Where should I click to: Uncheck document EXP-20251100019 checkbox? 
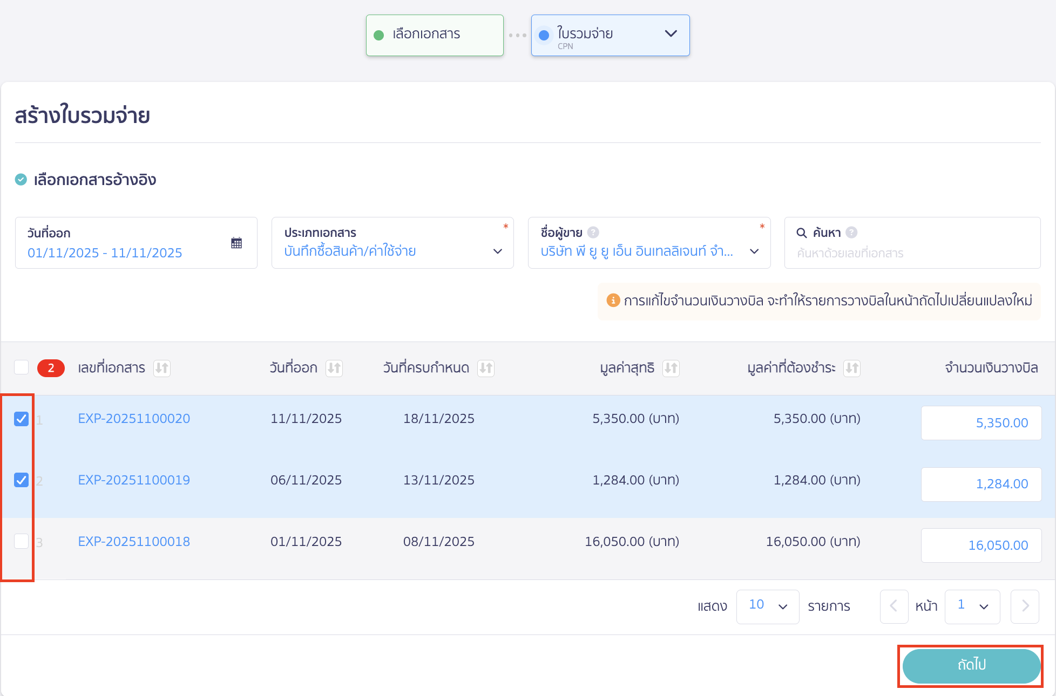[x=22, y=480]
